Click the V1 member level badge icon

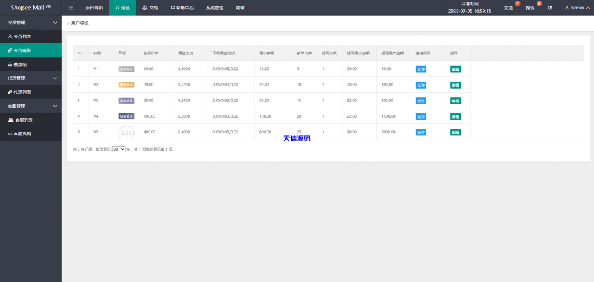126,69
